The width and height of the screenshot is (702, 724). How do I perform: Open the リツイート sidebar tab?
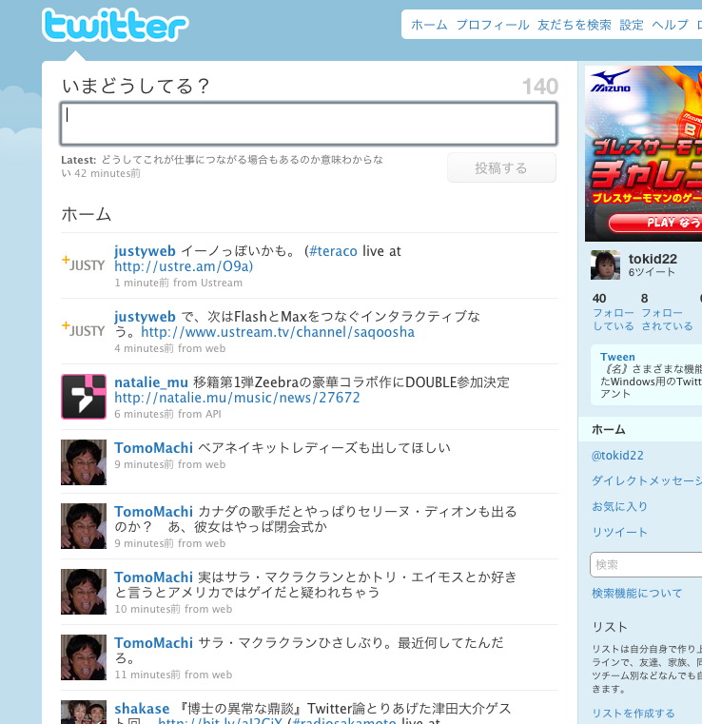(x=619, y=532)
